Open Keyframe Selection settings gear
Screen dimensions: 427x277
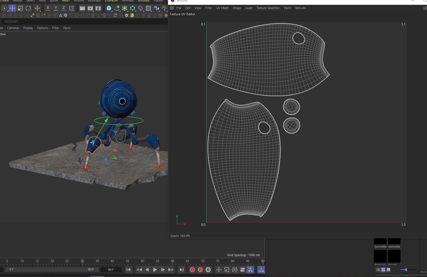208,270
